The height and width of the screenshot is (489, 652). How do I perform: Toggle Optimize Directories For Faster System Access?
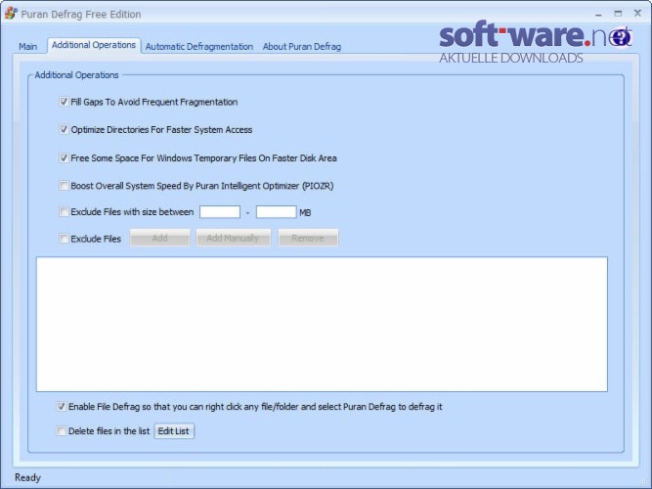coord(64,129)
